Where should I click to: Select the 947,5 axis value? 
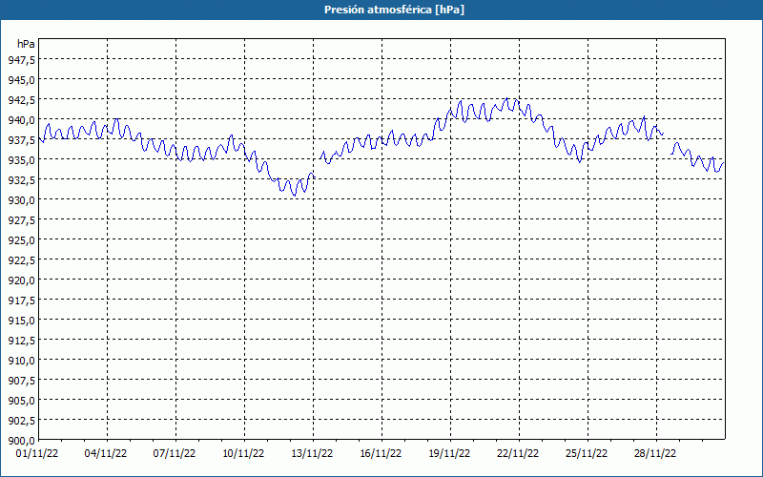pos(21,59)
